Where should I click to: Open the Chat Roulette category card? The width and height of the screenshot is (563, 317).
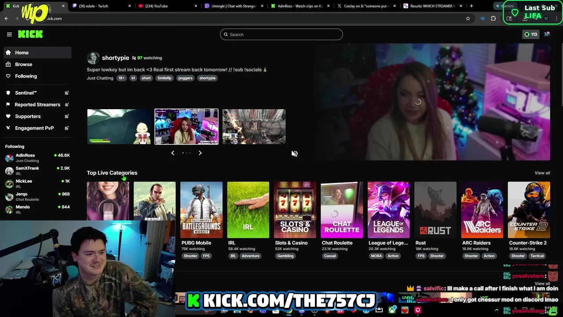tap(342, 210)
